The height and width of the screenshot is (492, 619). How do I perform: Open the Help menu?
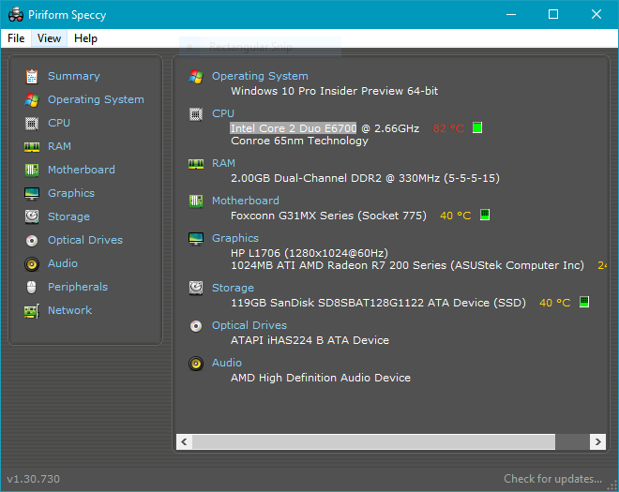pyautogui.click(x=85, y=38)
